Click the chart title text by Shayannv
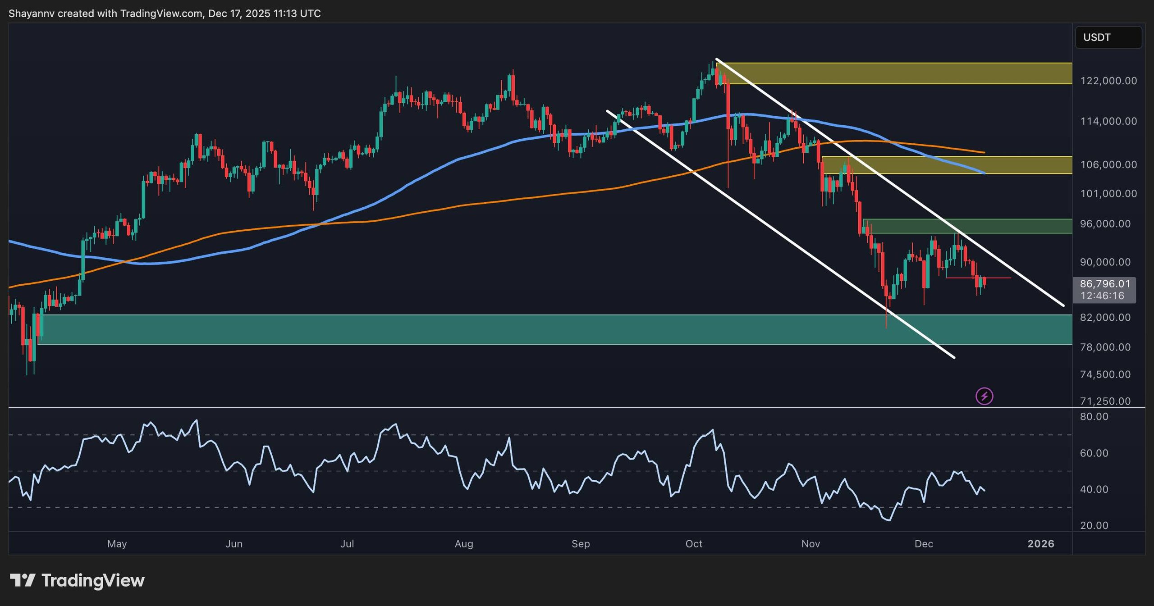Viewport: 1154px width, 606px height. (x=165, y=14)
